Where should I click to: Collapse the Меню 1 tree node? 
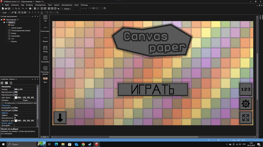(x=4, y=22)
